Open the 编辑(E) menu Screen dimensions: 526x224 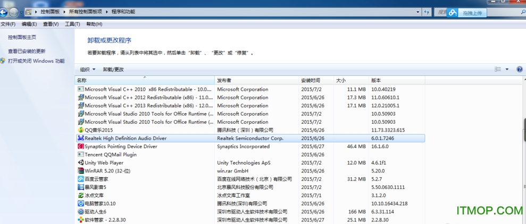[x=29, y=24]
